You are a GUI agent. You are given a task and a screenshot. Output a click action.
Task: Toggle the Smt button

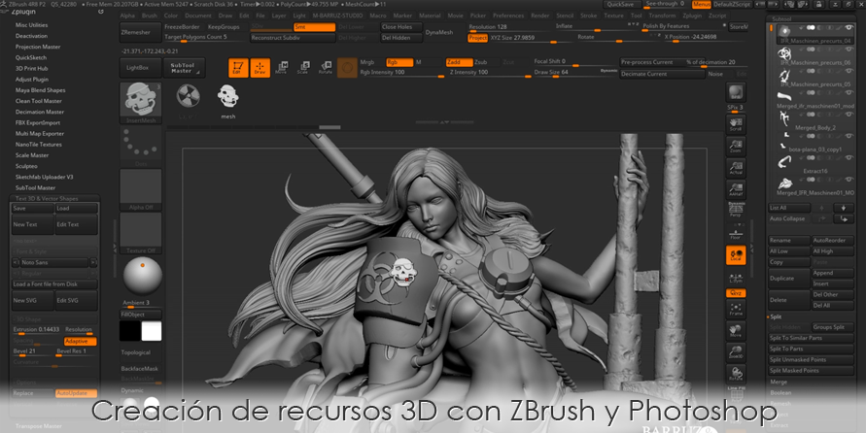pyautogui.click(x=314, y=27)
